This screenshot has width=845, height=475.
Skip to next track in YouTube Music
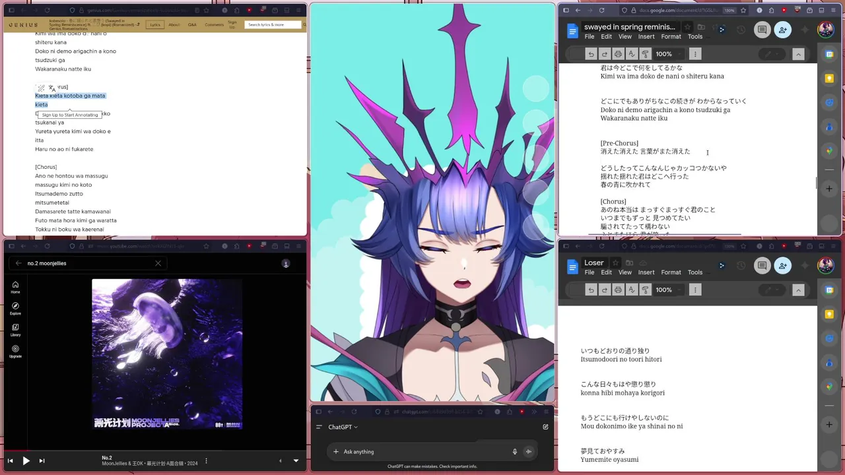pos(42,460)
